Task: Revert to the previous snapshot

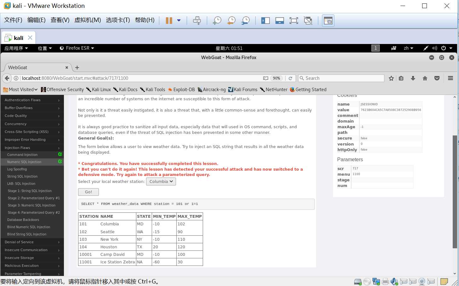Action: click(231, 21)
